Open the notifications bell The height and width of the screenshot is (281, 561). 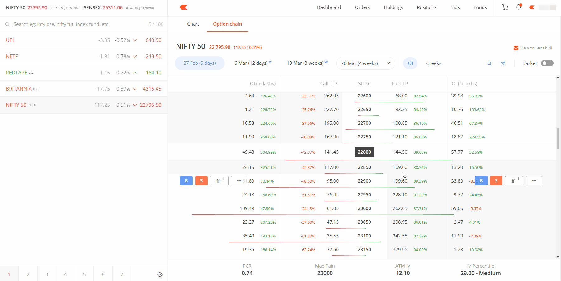[x=519, y=7]
